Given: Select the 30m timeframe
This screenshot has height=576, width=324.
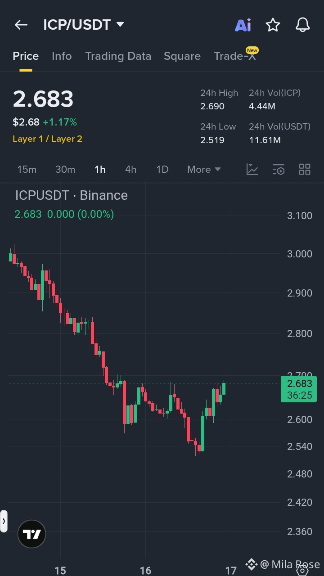Looking at the screenshot, I should pos(65,170).
